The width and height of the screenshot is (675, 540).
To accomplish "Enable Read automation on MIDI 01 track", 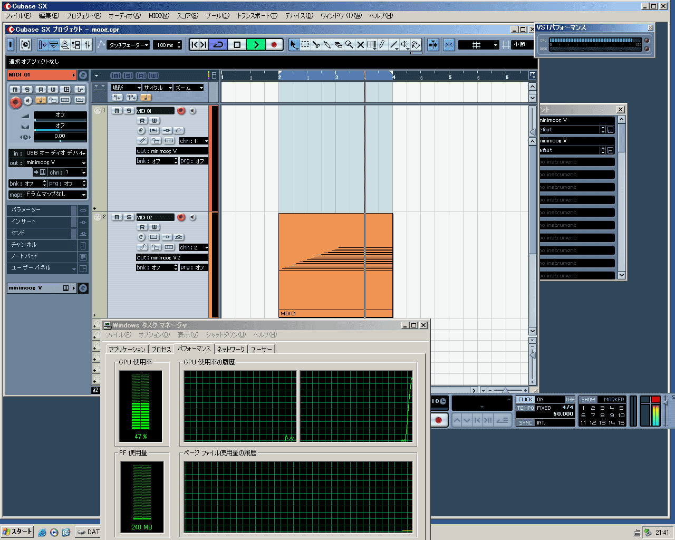I will point(142,121).
